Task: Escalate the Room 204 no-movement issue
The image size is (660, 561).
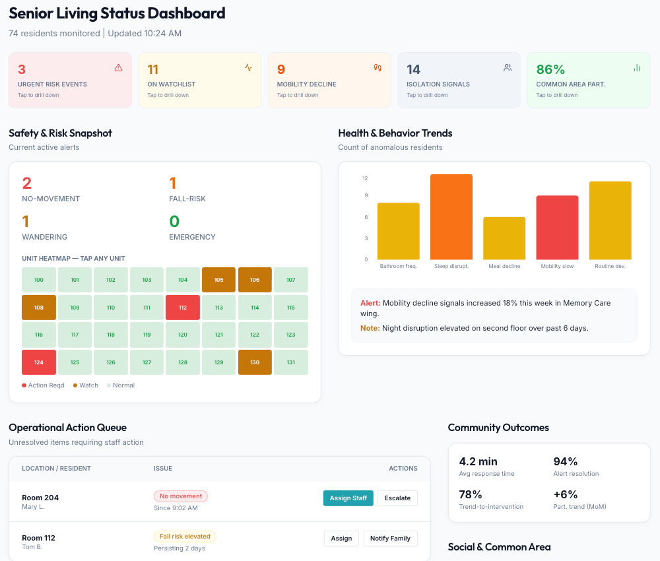Action: tap(397, 498)
